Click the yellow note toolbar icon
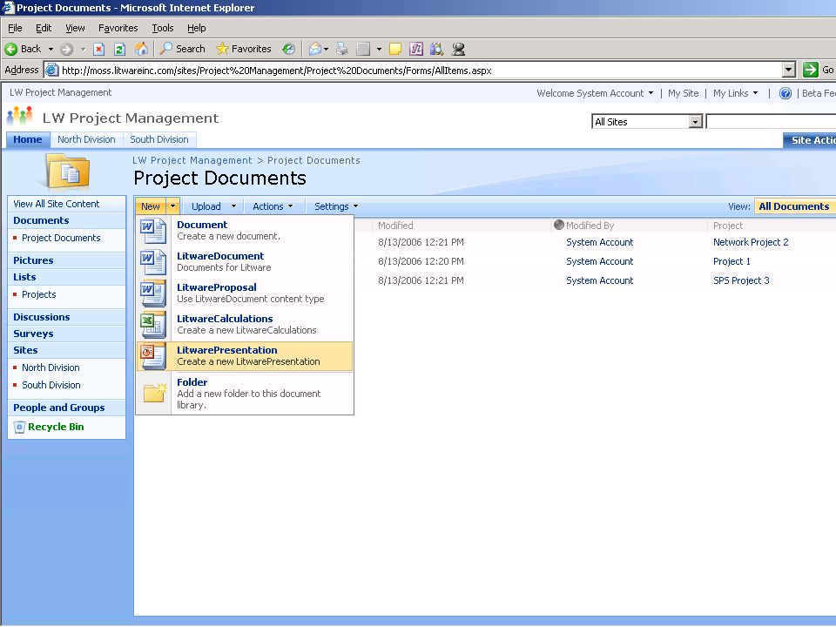Viewport: 836px width, 627px height. (395, 50)
